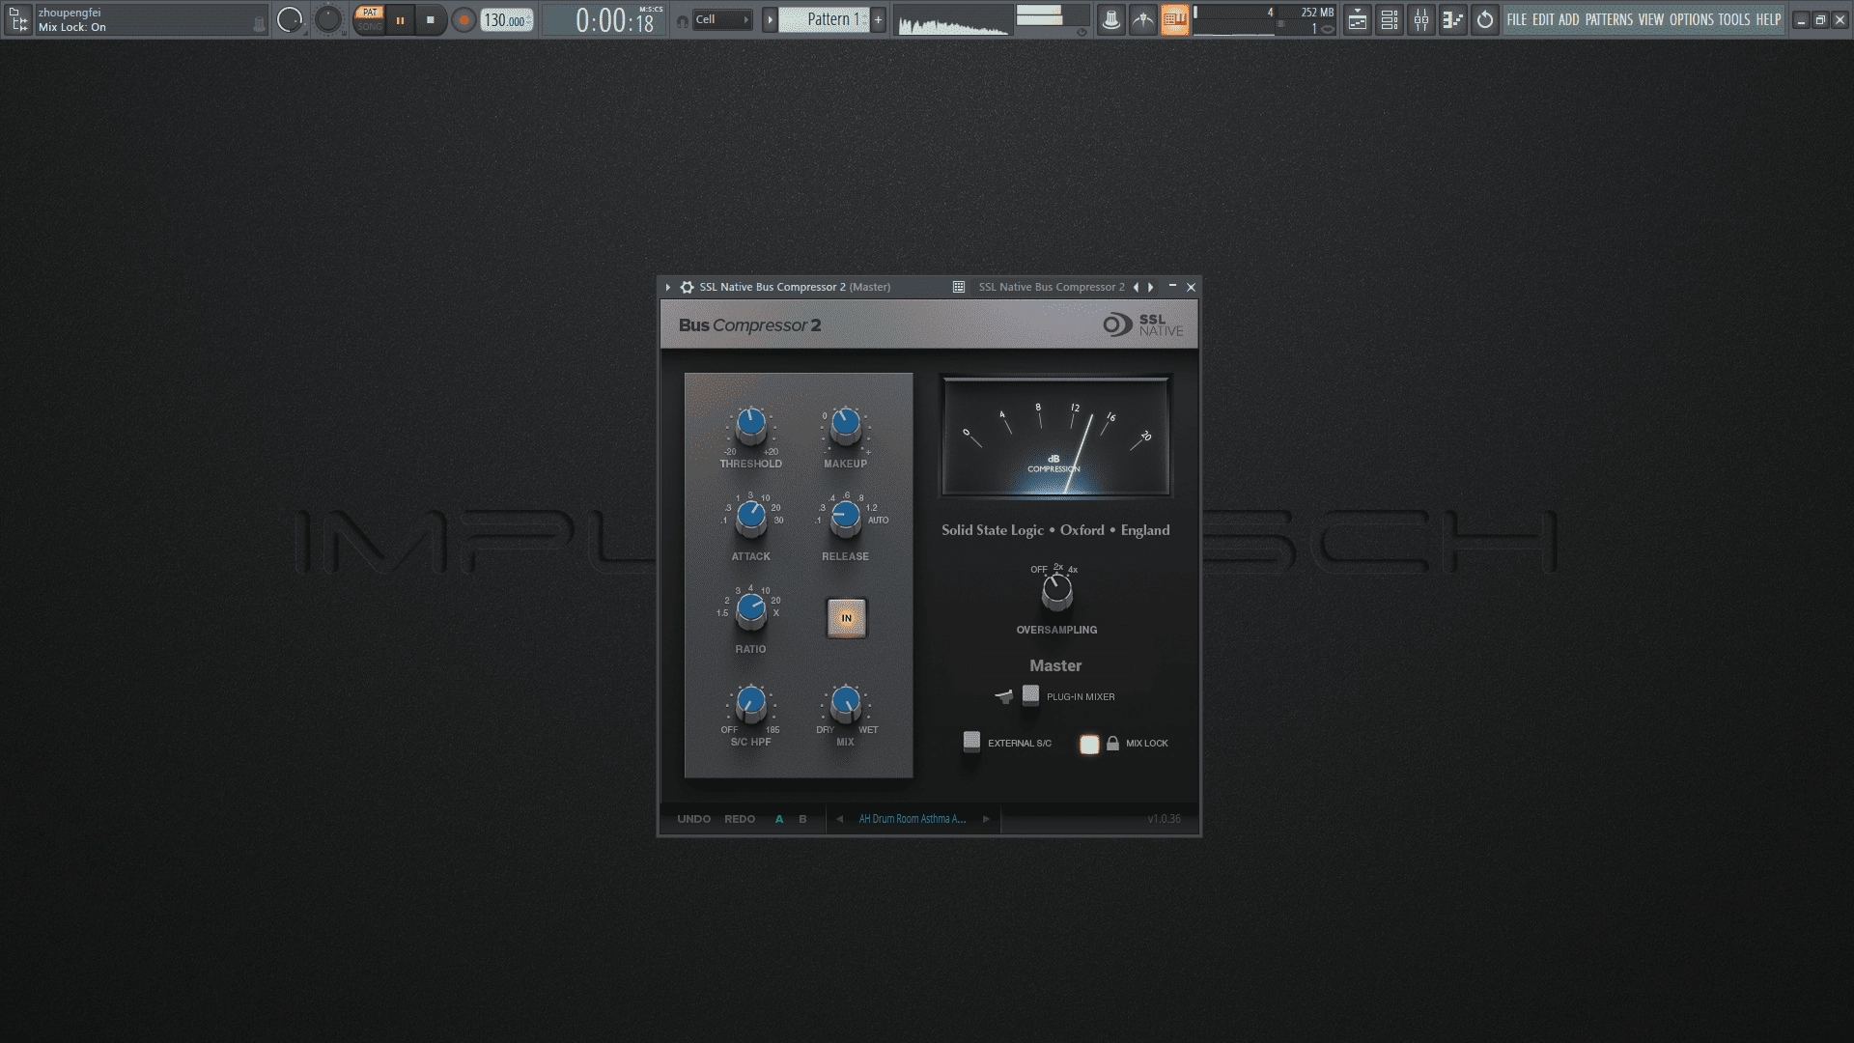Viewport: 1854px width, 1043px height.
Task: Select the Pattern 1 selector
Action: point(825,19)
